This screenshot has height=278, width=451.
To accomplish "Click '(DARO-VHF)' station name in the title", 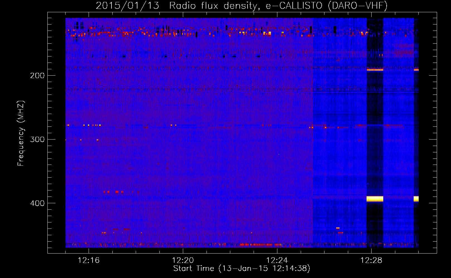I will 358,6.
